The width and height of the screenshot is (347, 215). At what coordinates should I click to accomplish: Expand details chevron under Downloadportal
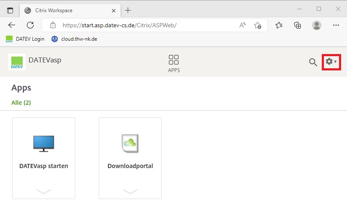130,191
